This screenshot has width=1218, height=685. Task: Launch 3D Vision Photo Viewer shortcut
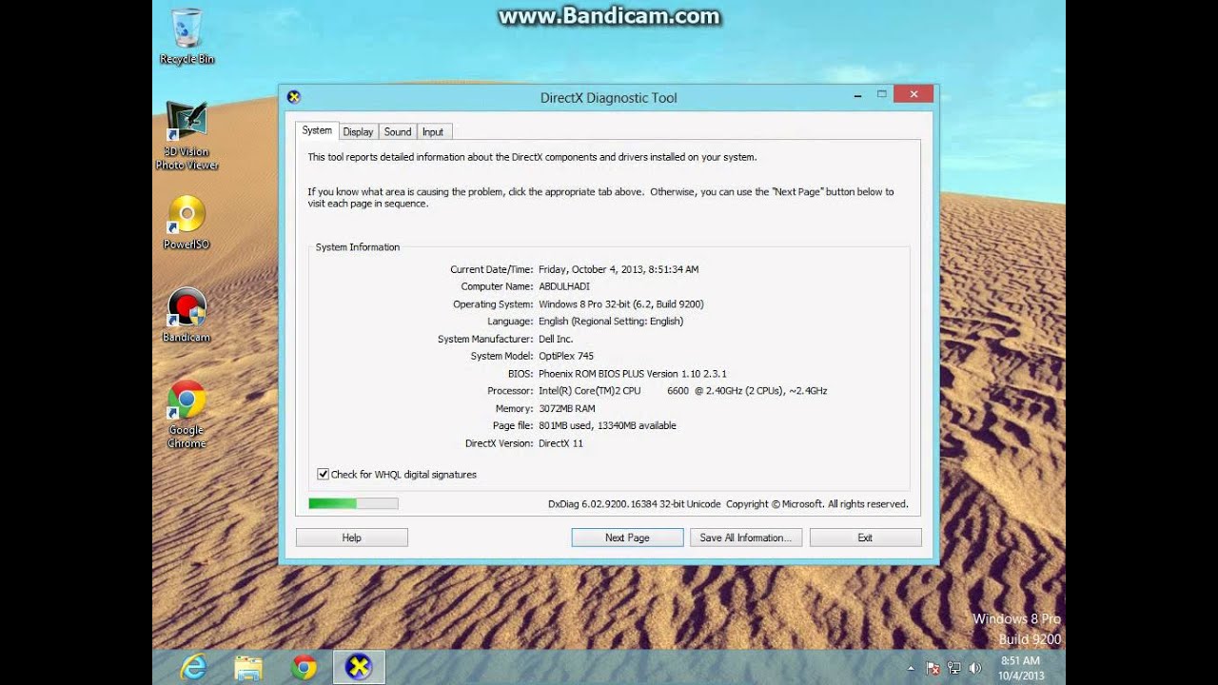187,135
